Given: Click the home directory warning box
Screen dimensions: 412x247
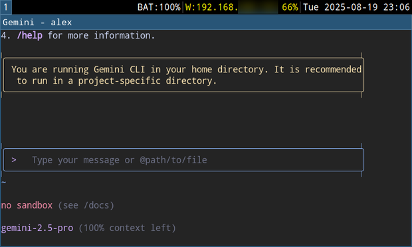Looking at the screenshot, I should pos(183,75).
